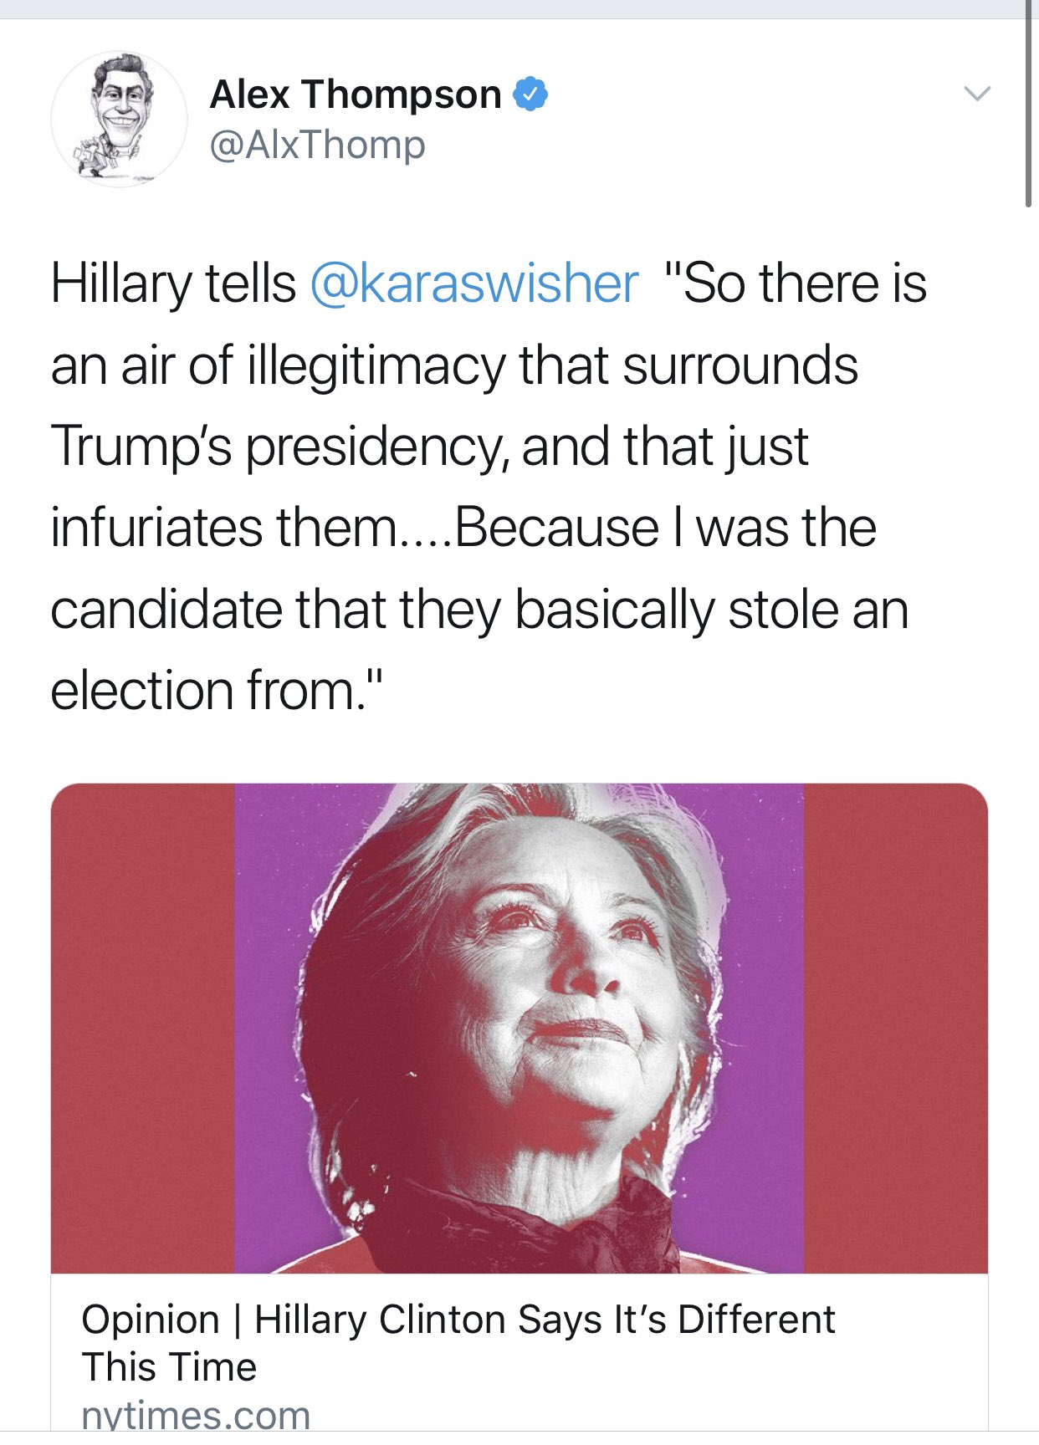This screenshot has height=1445, width=1039.
Task: Open the @karaswisher mention link
Action: (474, 283)
